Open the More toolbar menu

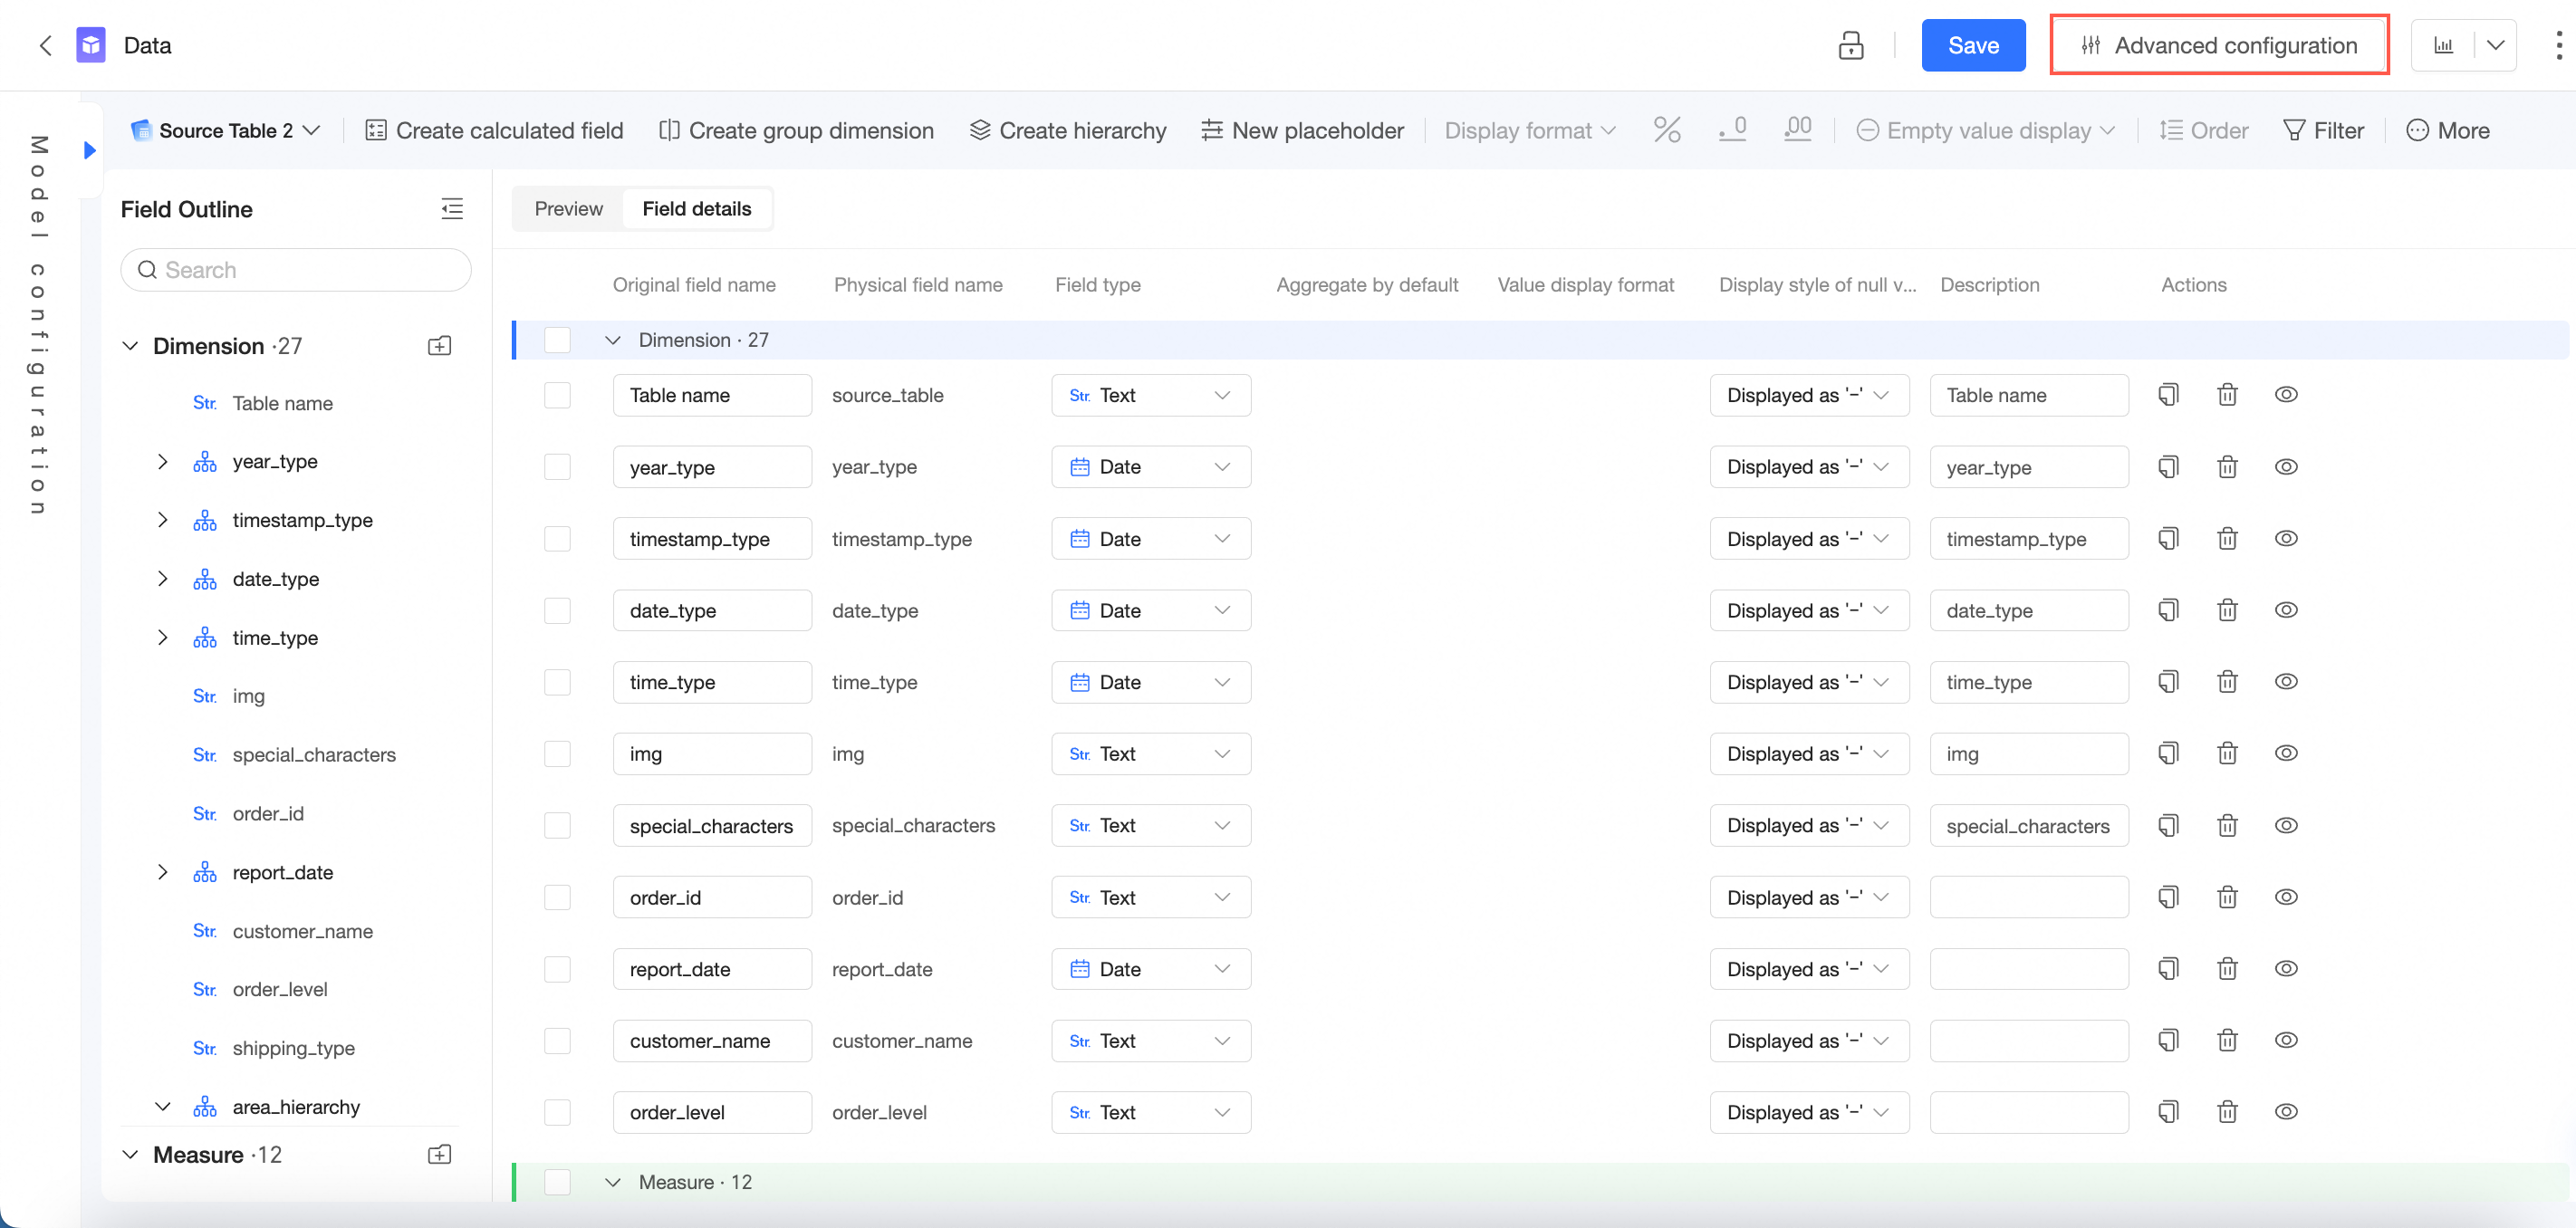click(2447, 130)
